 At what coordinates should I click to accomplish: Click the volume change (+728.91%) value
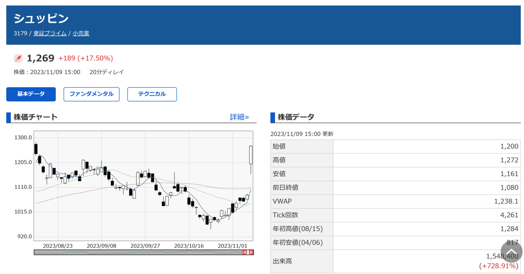tap(499, 266)
